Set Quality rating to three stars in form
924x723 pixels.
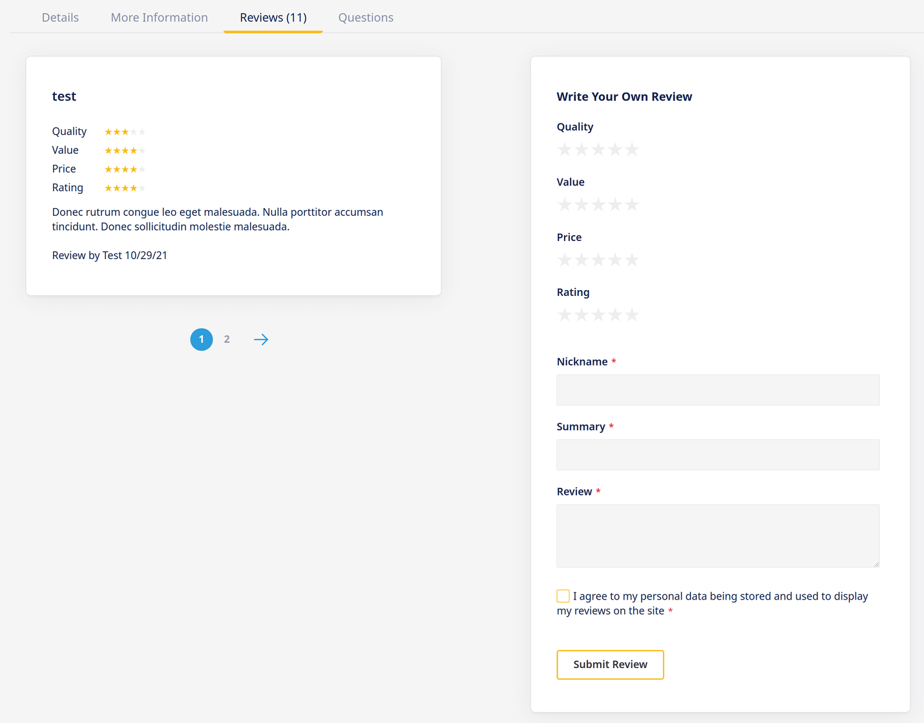click(598, 149)
